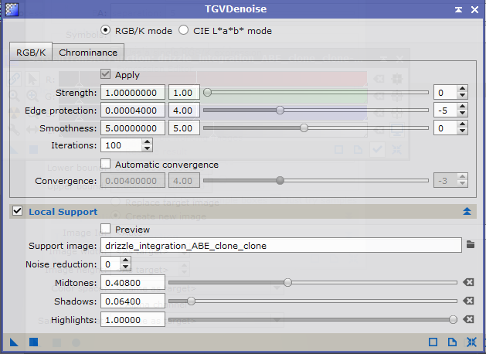Select CIE L*a*b* mode radio button
This screenshot has width=486, height=354.
[183, 31]
